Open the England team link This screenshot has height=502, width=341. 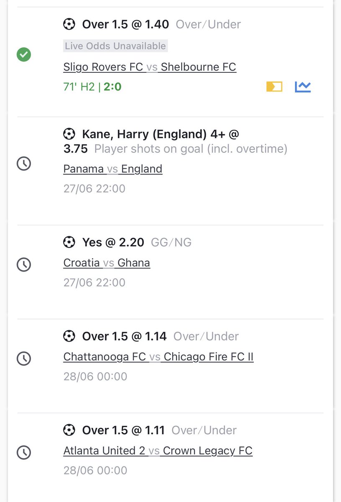click(x=142, y=169)
